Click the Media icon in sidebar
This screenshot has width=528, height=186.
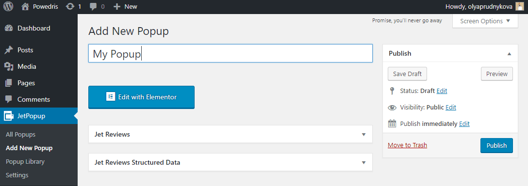tap(9, 66)
